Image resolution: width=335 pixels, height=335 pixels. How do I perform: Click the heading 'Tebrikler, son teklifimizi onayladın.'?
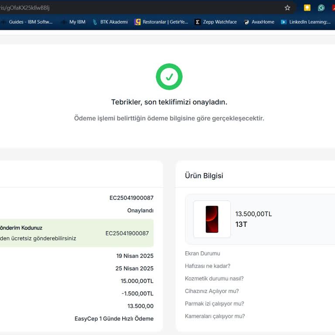tap(169, 102)
